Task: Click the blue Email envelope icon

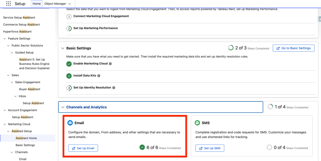Action: coord(70,123)
